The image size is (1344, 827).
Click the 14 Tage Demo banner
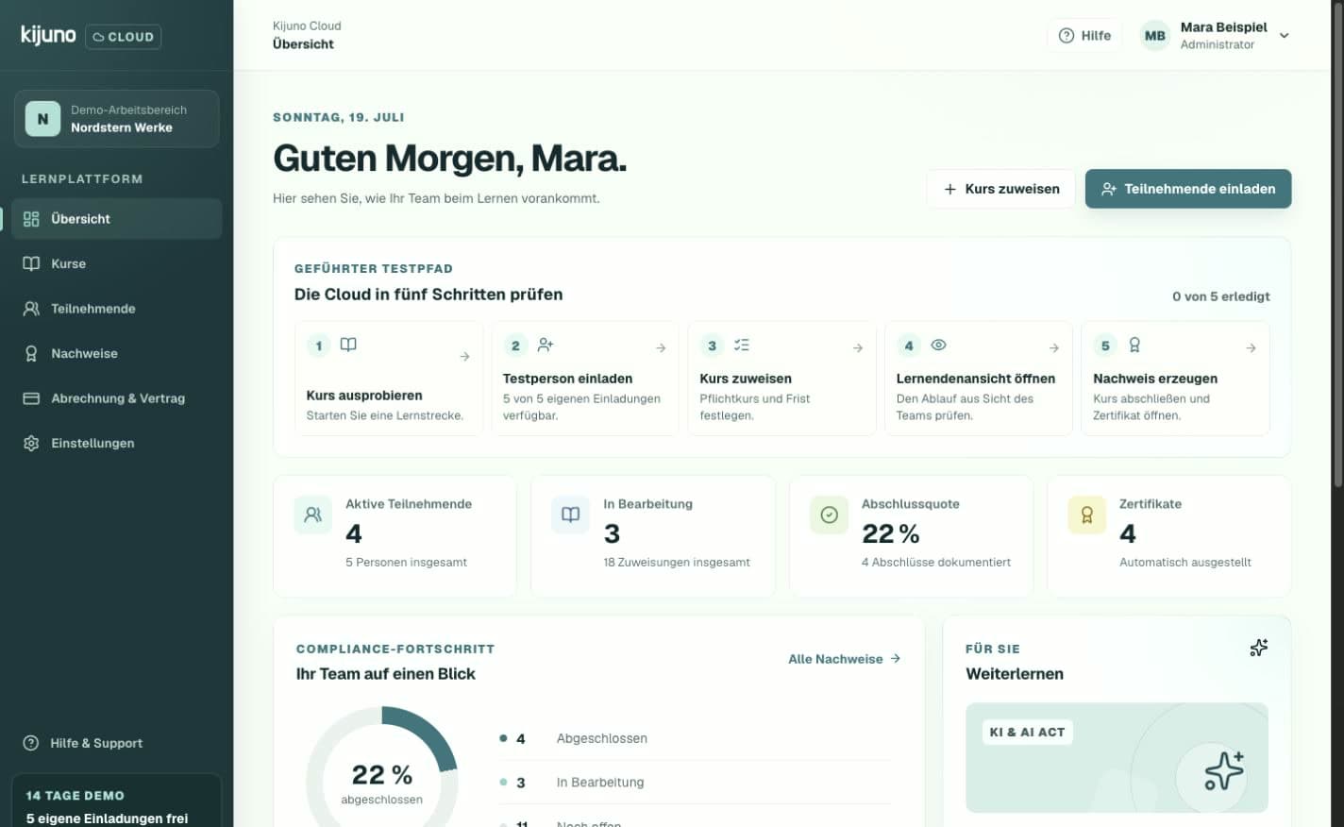click(116, 802)
